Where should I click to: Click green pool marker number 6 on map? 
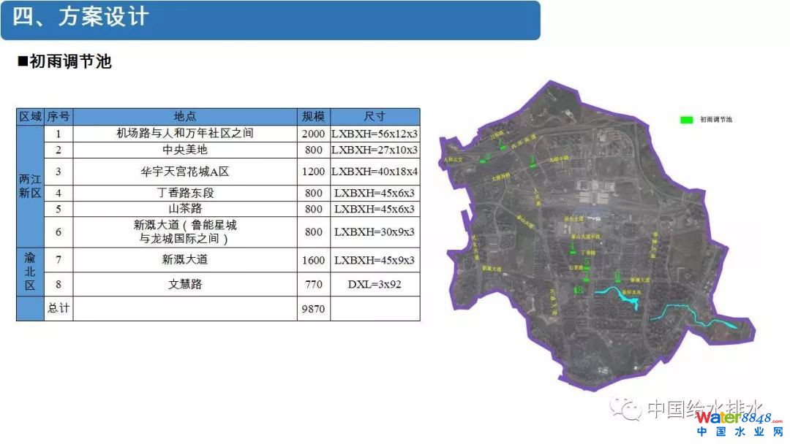(x=618, y=277)
